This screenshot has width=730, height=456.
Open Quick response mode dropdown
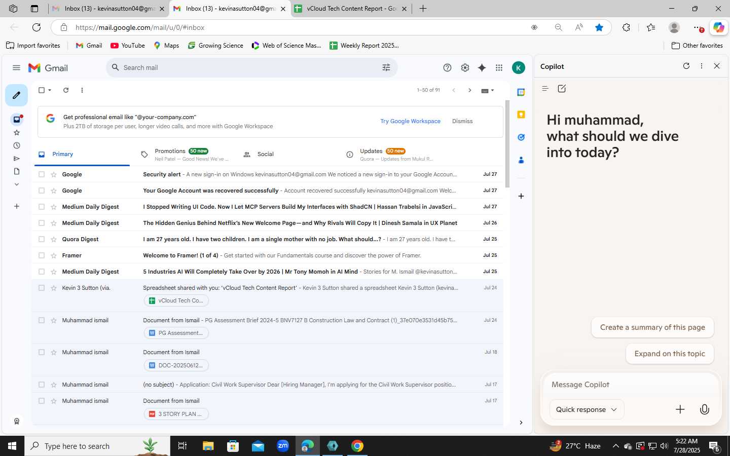[587, 409]
